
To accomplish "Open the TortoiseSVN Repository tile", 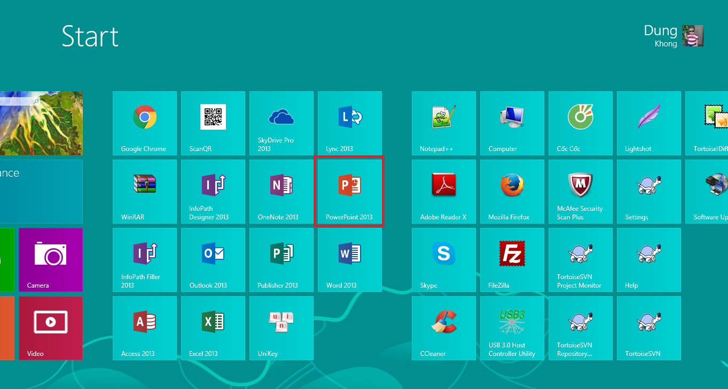I will (x=581, y=328).
